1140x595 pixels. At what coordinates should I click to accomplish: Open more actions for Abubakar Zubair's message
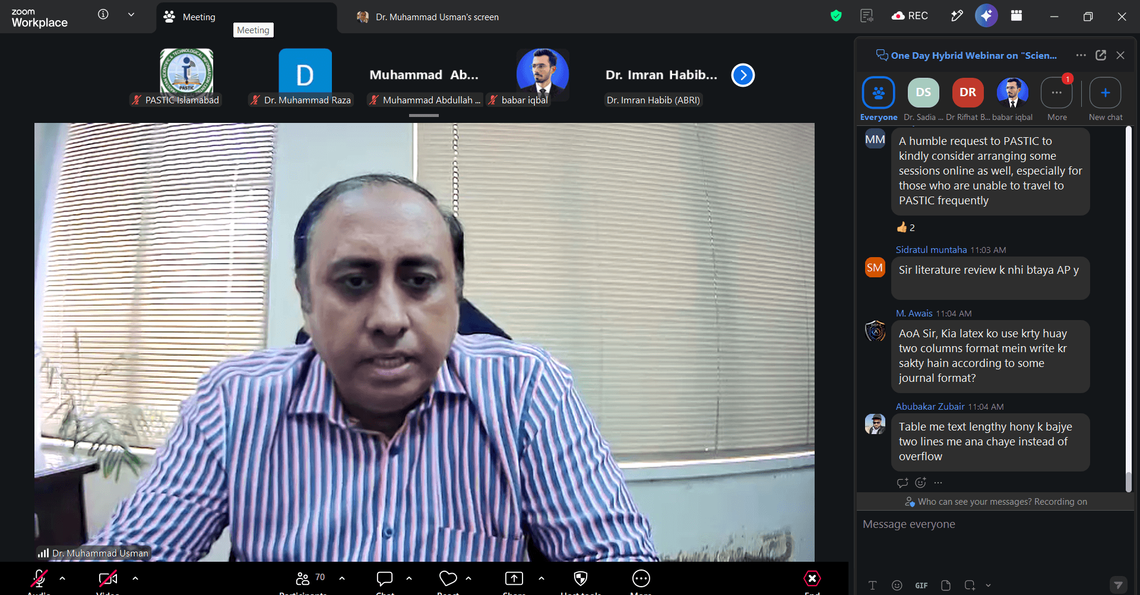point(938,483)
